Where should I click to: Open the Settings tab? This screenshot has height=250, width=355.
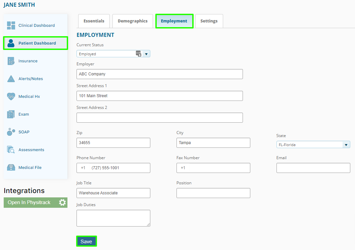209,21
